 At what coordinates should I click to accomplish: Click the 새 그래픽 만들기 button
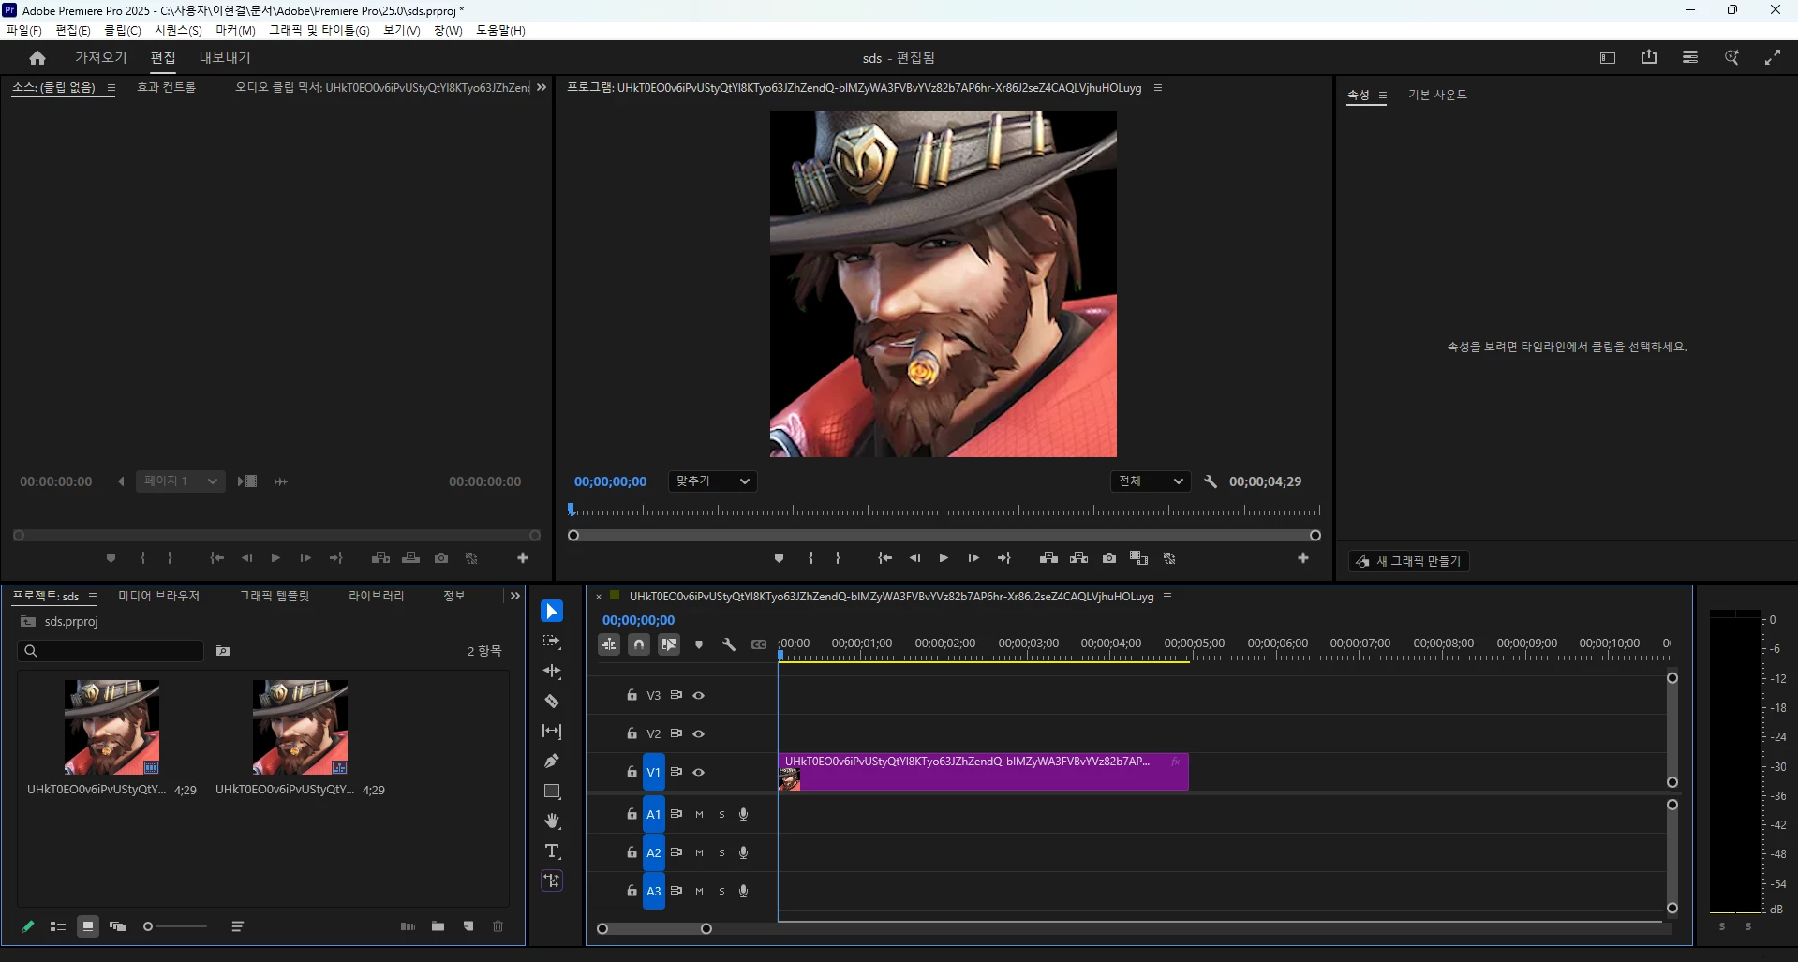click(1409, 561)
